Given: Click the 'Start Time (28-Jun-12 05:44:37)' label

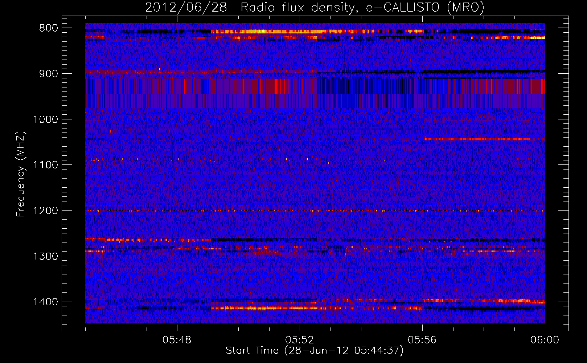Looking at the screenshot, I should pos(315,351).
